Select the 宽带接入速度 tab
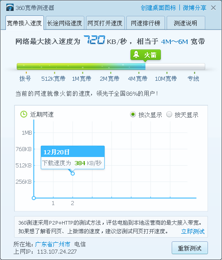The width and height of the screenshot is (222, 260). click(24, 23)
